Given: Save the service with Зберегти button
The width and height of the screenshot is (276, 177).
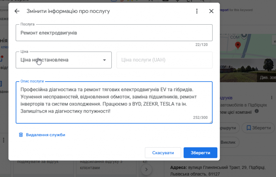Looking at the screenshot, I should (x=200, y=153).
